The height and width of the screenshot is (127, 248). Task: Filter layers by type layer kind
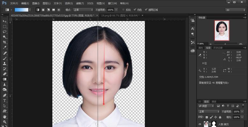[228, 106]
